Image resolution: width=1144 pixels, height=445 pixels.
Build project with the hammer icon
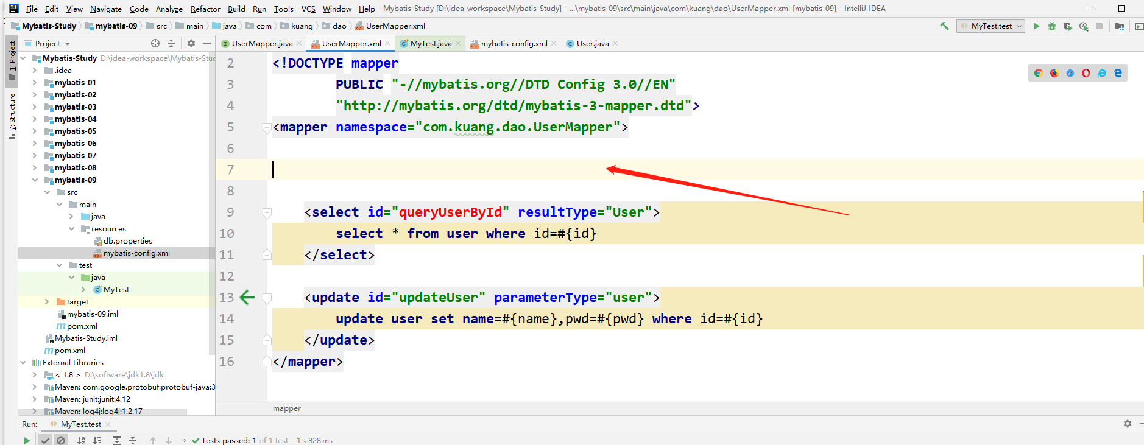point(944,26)
